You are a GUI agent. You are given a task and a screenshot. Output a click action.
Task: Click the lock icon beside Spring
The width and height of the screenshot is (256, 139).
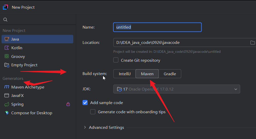pyautogui.click(x=68, y=104)
